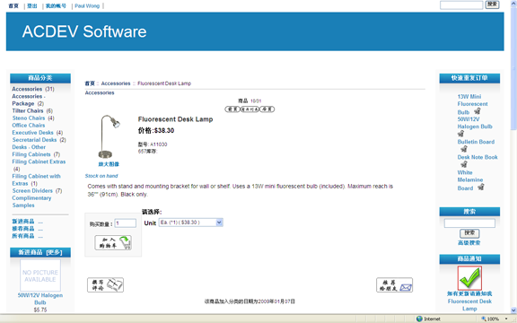Screen dimensions: 517x323
Task: Click the new products link in left sidebar list
Action: pyautogui.click(x=27, y=222)
